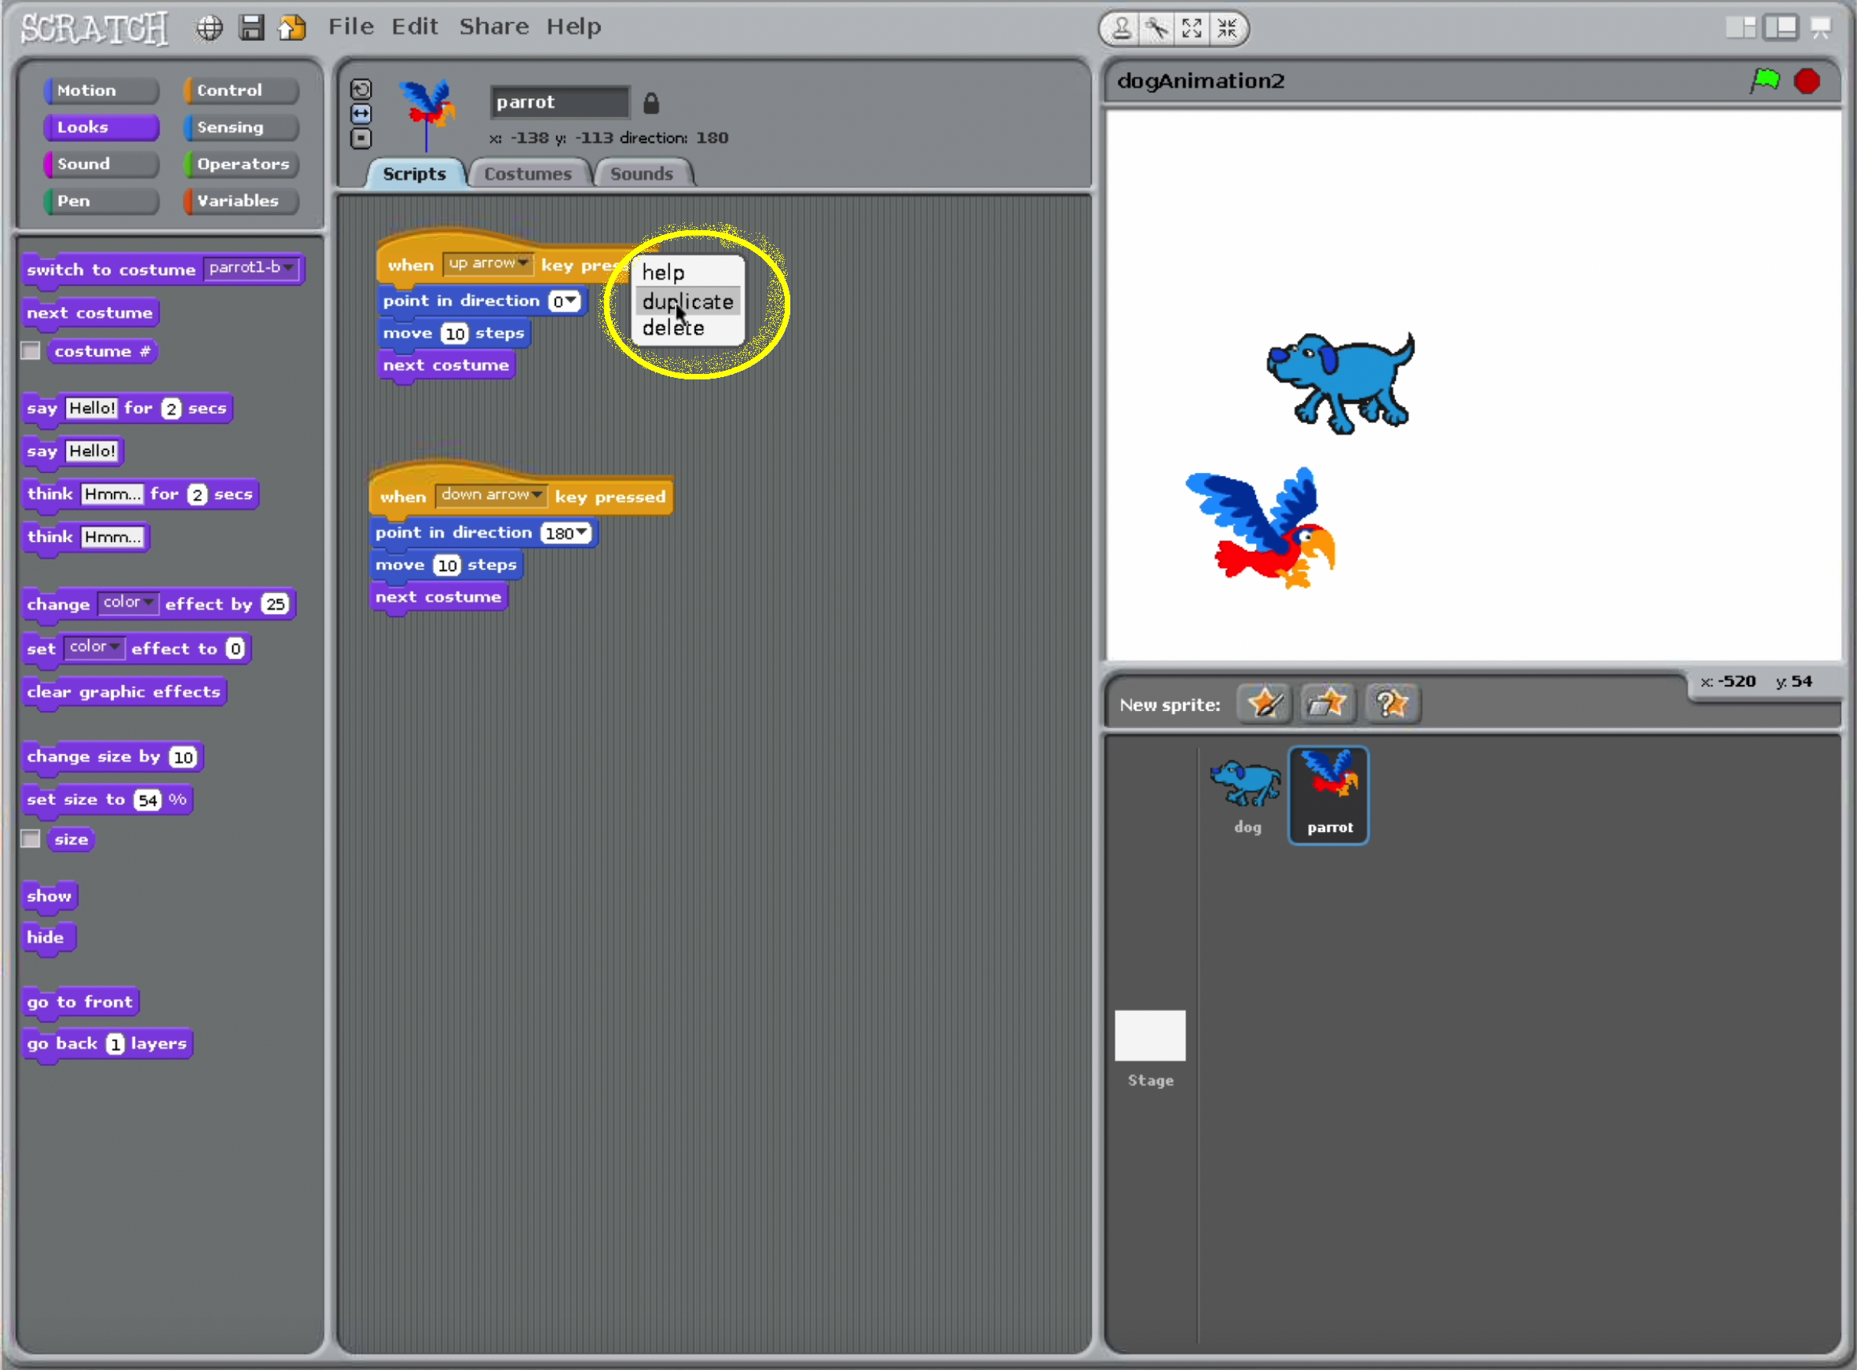Click the save project disk icon

click(251, 28)
